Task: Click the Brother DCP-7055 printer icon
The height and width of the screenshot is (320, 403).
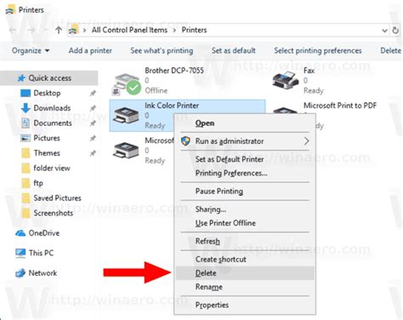Action: pos(127,84)
